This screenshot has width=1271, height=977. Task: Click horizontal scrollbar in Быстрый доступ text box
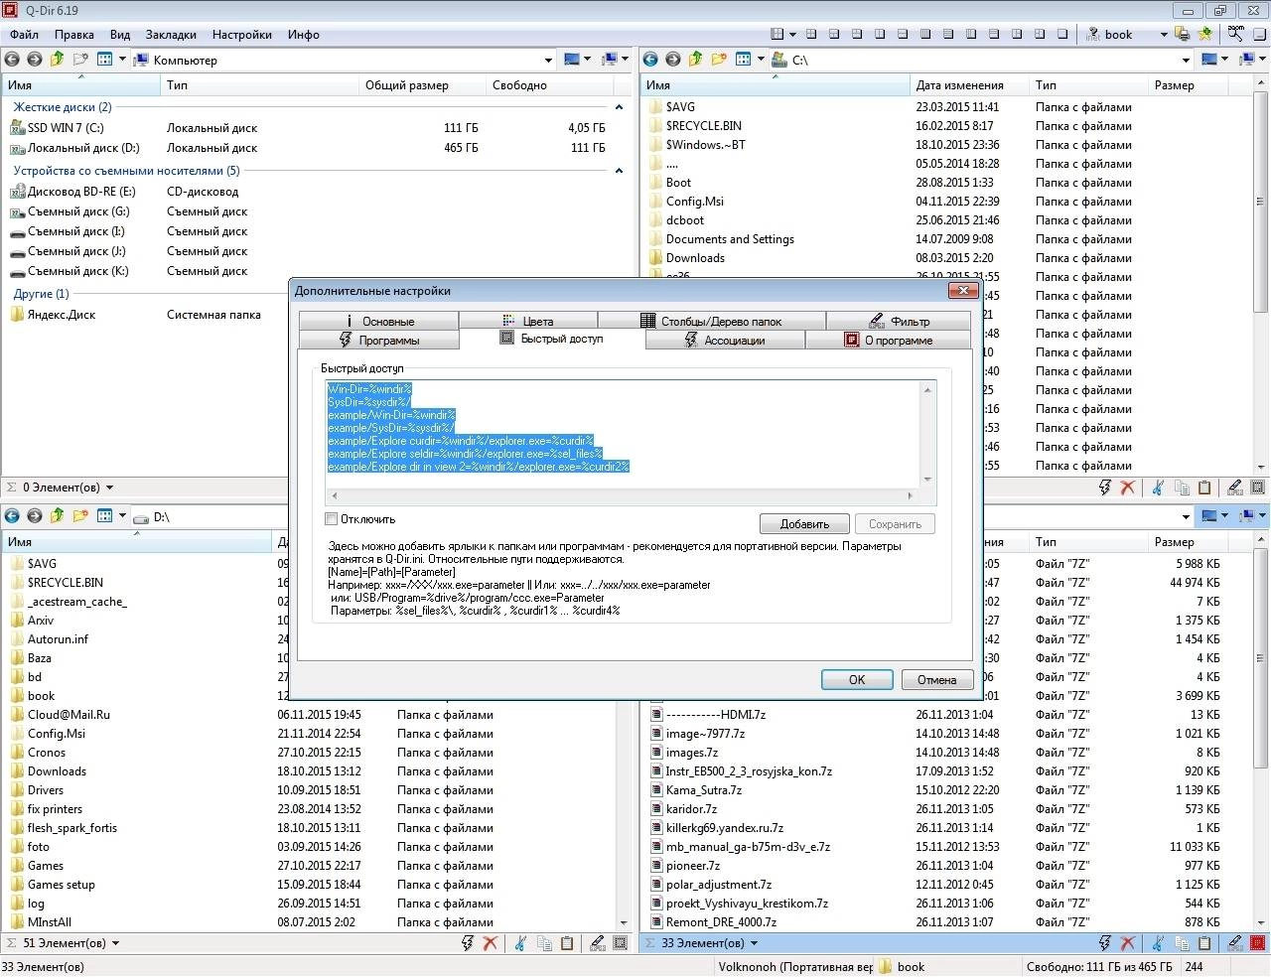(623, 494)
